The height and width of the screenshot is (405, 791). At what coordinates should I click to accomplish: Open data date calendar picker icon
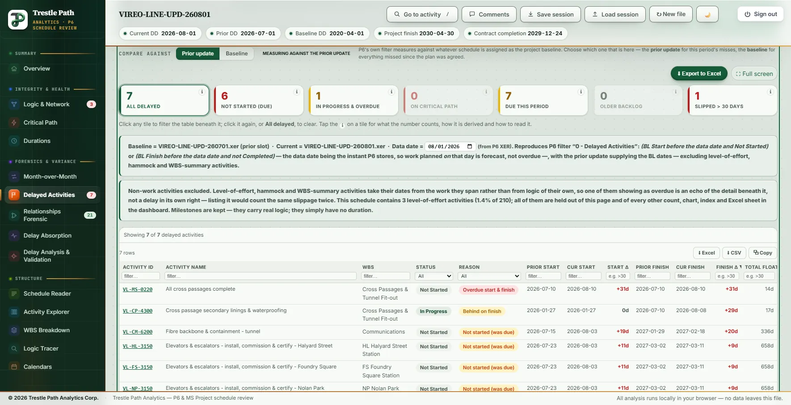[470, 146]
